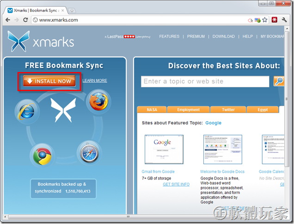
Task: Open the FEATURES menu item
Action: click(x=169, y=37)
